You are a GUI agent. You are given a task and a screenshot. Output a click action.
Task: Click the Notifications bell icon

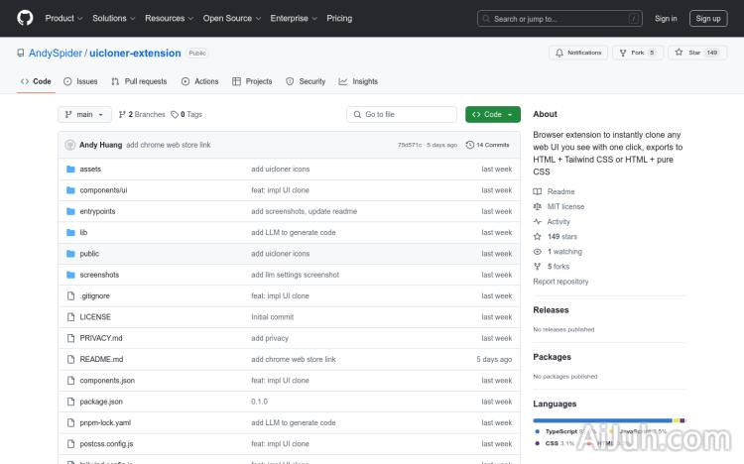click(559, 53)
